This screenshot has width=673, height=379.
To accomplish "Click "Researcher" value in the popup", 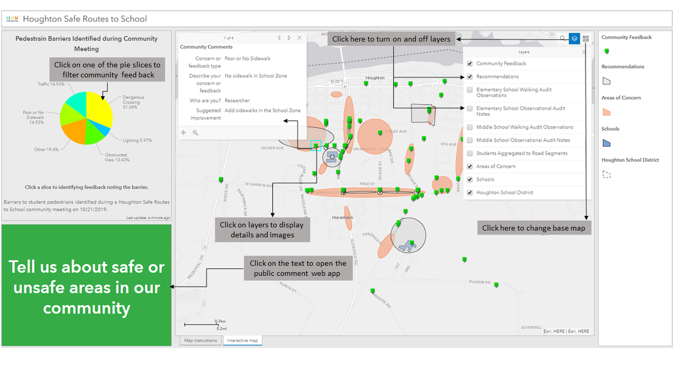I will click(237, 100).
